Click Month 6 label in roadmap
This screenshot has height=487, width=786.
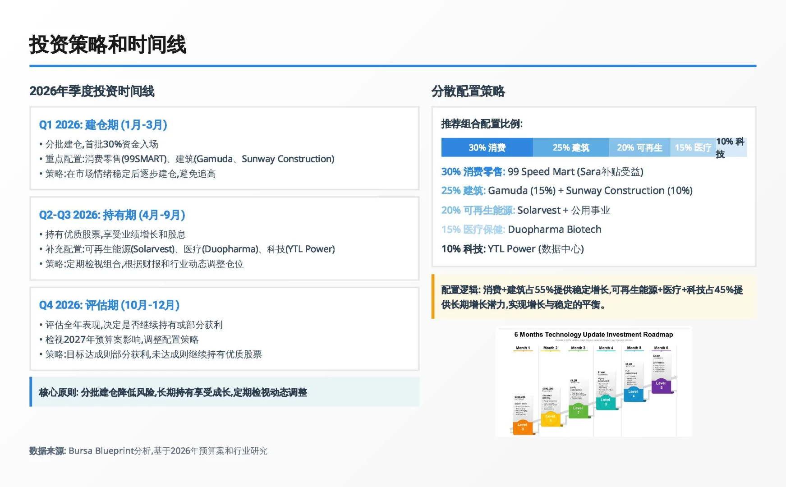[x=661, y=348]
